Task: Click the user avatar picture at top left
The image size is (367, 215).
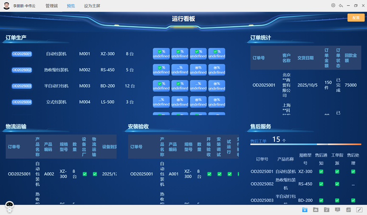Action: pos(6,6)
